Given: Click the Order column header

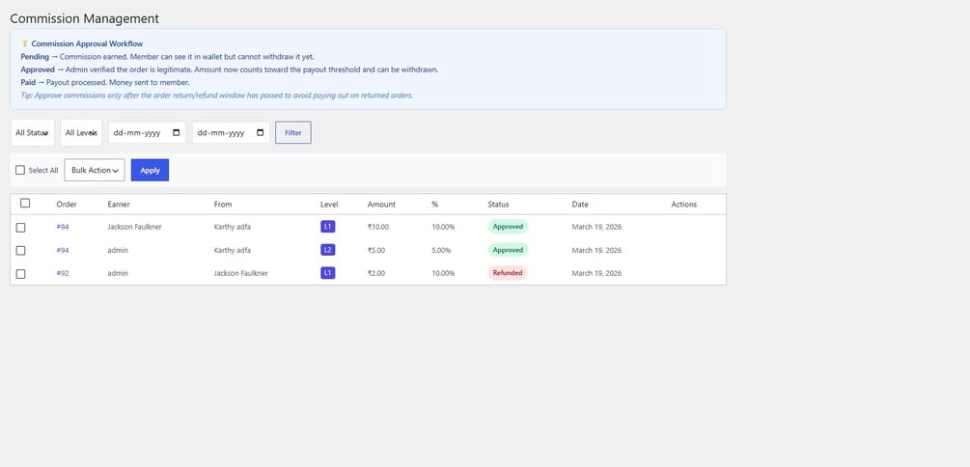Looking at the screenshot, I should (x=67, y=205).
